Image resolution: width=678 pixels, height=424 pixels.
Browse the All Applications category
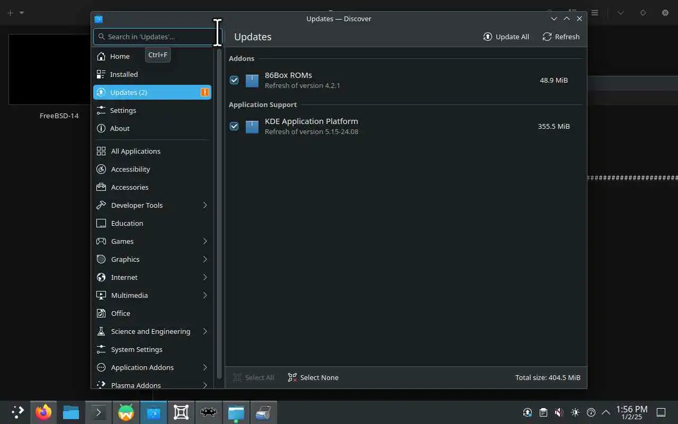[152, 151]
